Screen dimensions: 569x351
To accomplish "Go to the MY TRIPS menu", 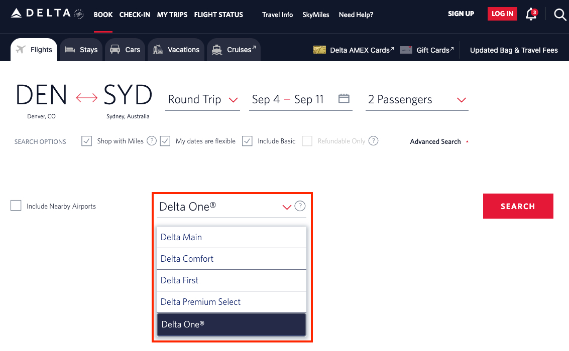I will pyautogui.click(x=172, y=15).
